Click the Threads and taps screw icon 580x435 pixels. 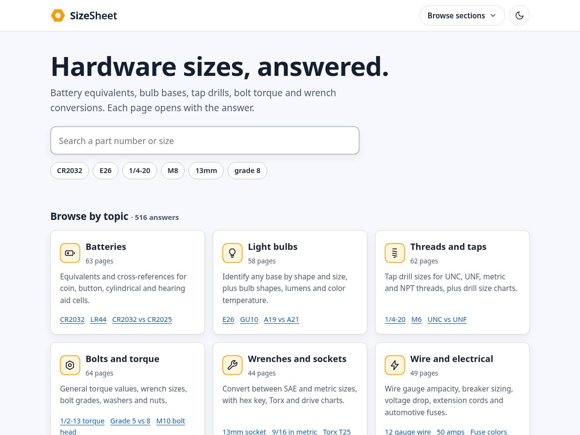pyautogui.click(x=395, y=253)
